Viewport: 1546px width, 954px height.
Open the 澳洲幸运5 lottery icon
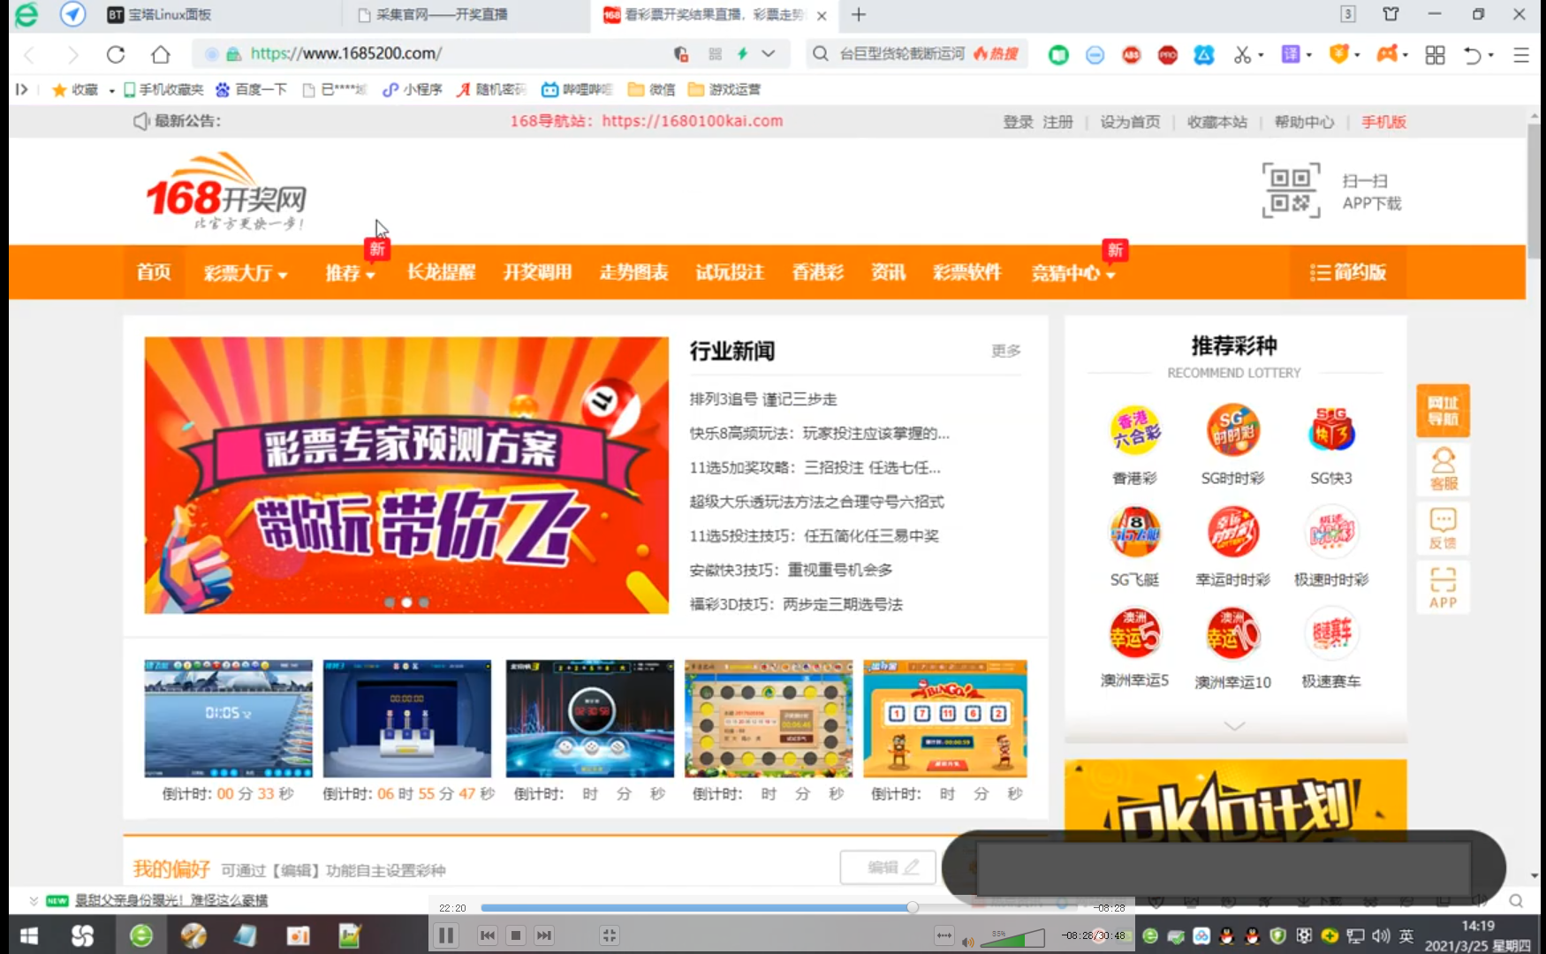[x=1134, y=635]
